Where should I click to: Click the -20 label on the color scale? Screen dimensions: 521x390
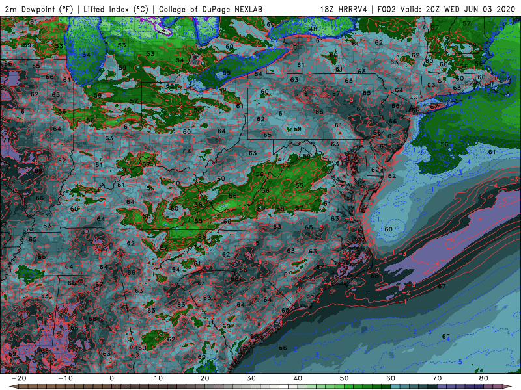point(19,378)
